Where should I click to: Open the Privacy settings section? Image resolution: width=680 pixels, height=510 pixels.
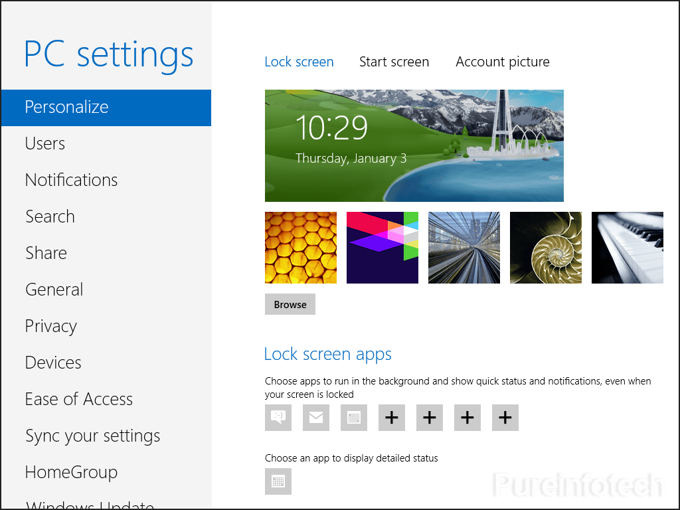tap(50, 326)
